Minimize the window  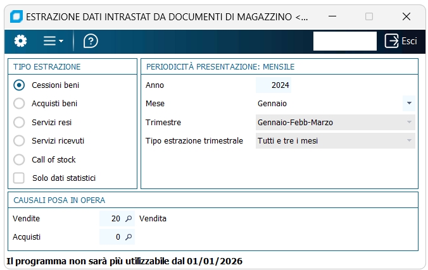pos(332,16)
